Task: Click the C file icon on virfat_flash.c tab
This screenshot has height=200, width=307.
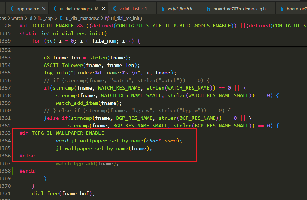Action: tap(115, 9)
